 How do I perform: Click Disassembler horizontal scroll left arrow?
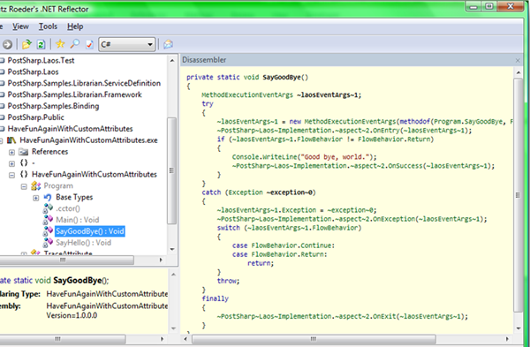click(x=185, y=339)
